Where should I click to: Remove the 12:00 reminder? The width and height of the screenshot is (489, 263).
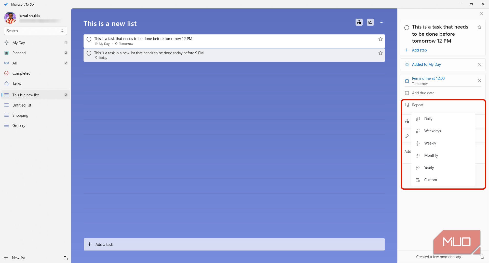tap(479, 81)
